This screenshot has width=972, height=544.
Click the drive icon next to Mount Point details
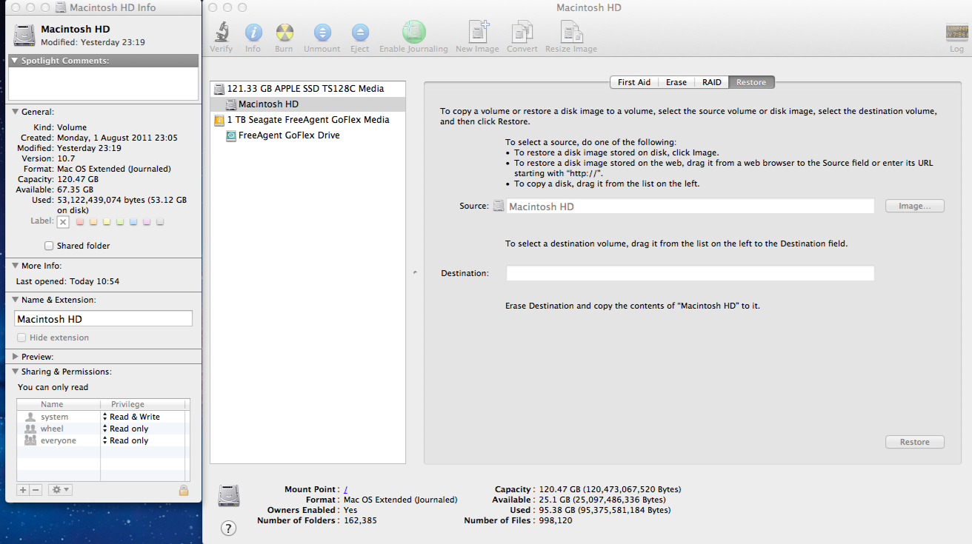[x=228, y=495]
